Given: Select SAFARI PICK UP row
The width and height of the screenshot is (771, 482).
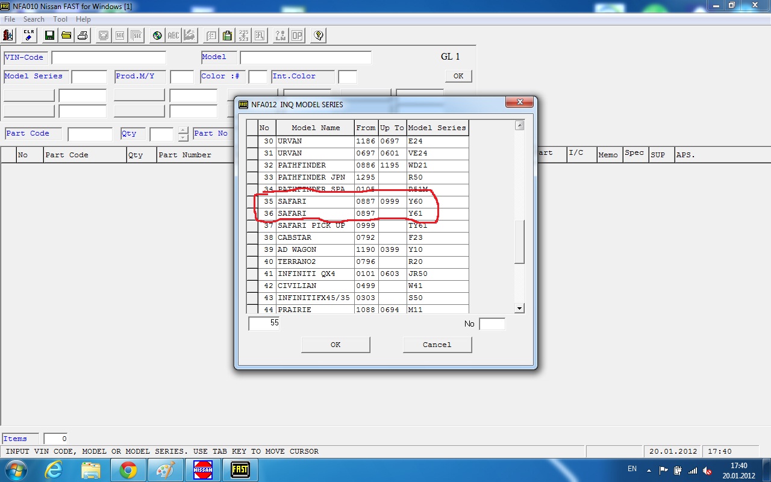Looking at the screenshot, I should click(358, 225).
